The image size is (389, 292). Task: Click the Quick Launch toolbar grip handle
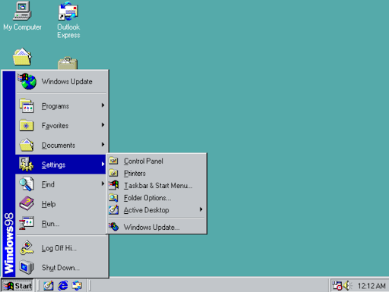(x=39, y=286)
